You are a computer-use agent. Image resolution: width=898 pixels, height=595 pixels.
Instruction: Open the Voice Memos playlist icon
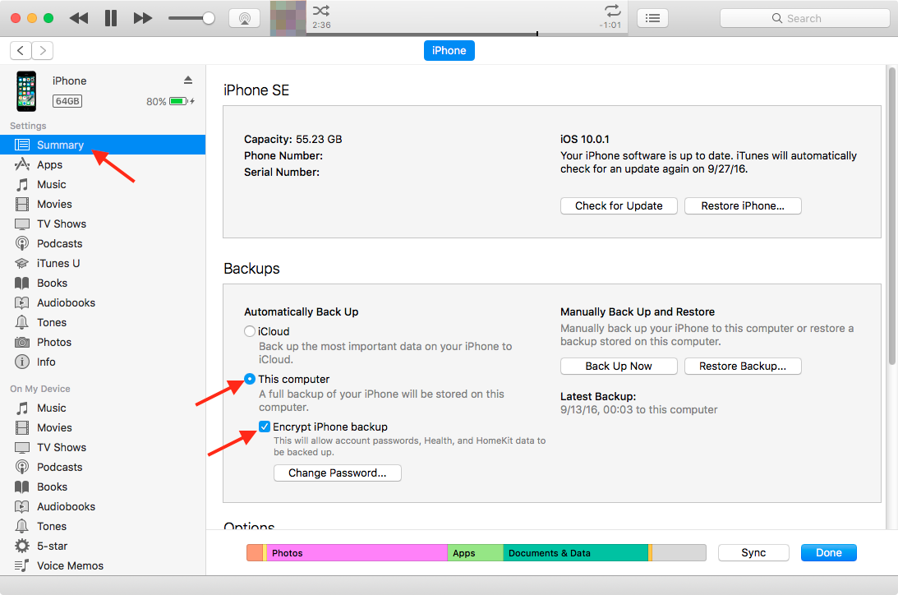(x=21, y=565)
